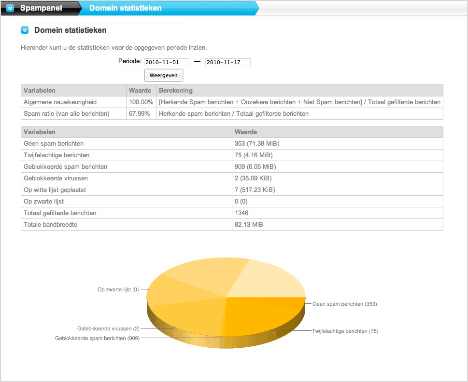Viewport: 468px width, 382px height.
Task: Click pie chart label Op zwarte lijst (0)
Action: pos(118,289)
